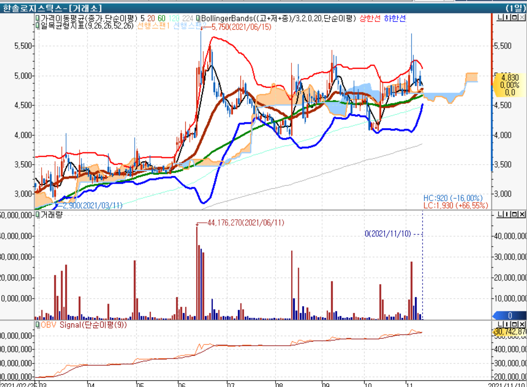This screenshot has height=387, width=527.
Task: Maximize the 거래량 volume panel
Action: click(515, 214)
